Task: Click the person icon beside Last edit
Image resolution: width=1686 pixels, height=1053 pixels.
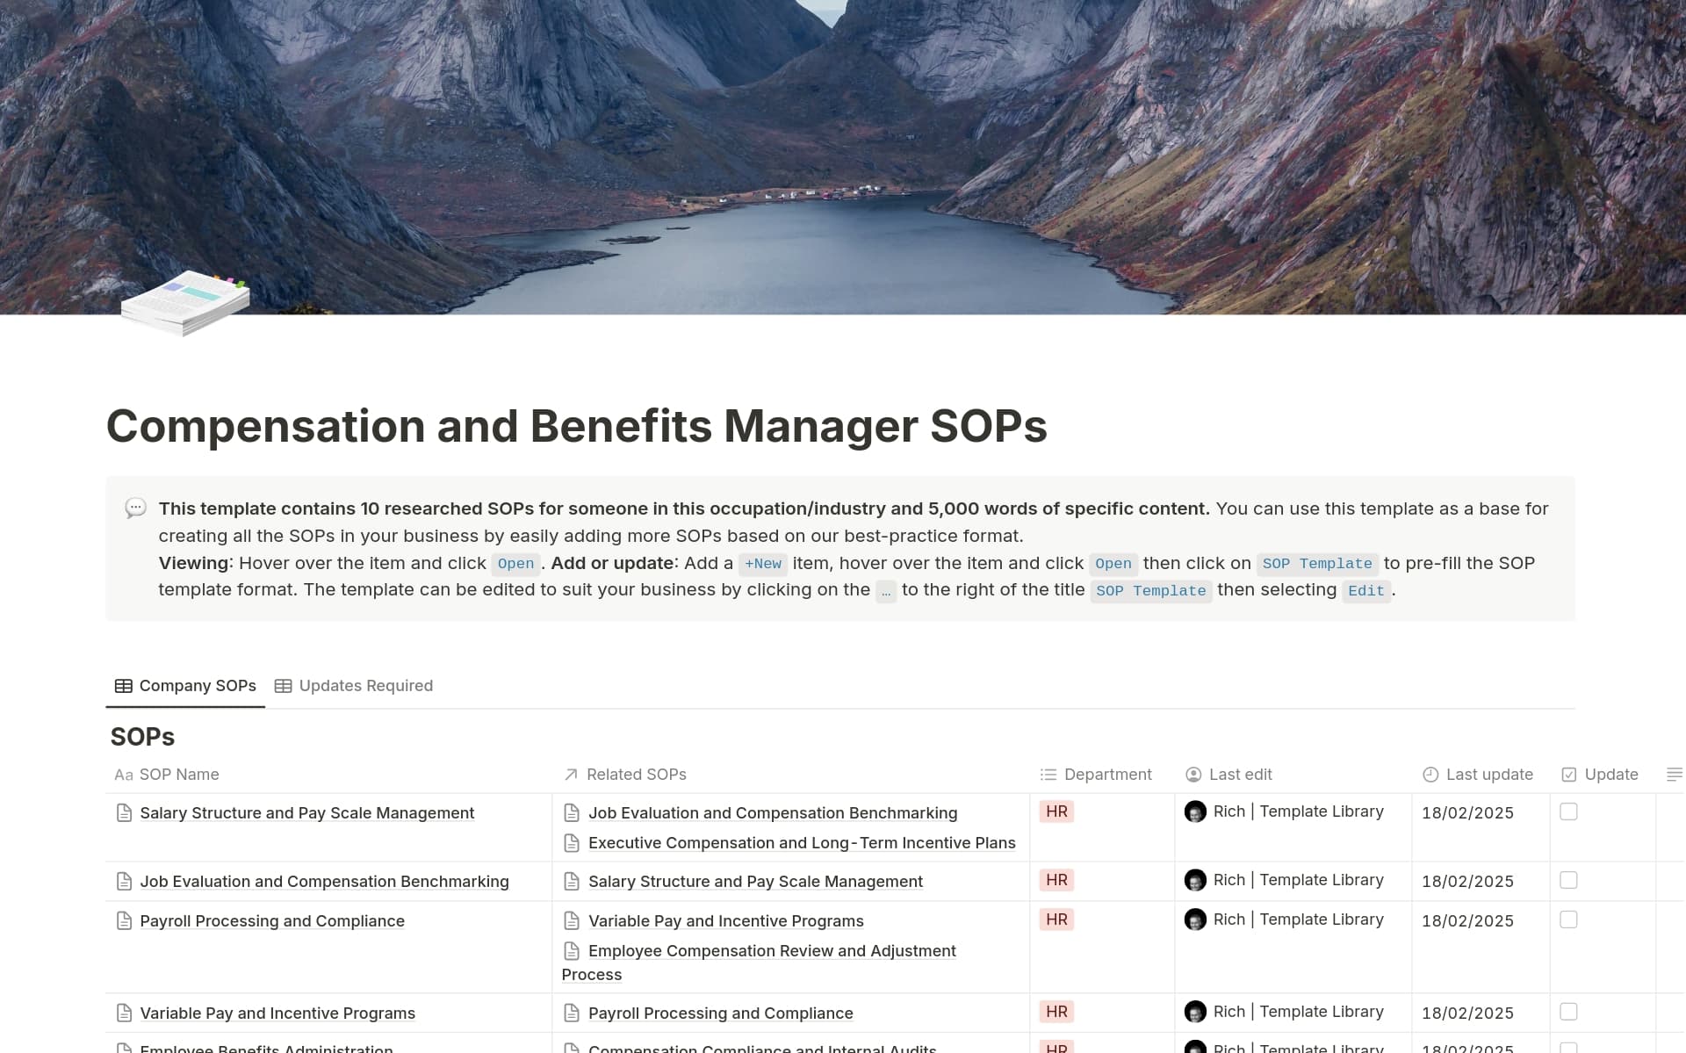Action: [x=1192, y=775]
